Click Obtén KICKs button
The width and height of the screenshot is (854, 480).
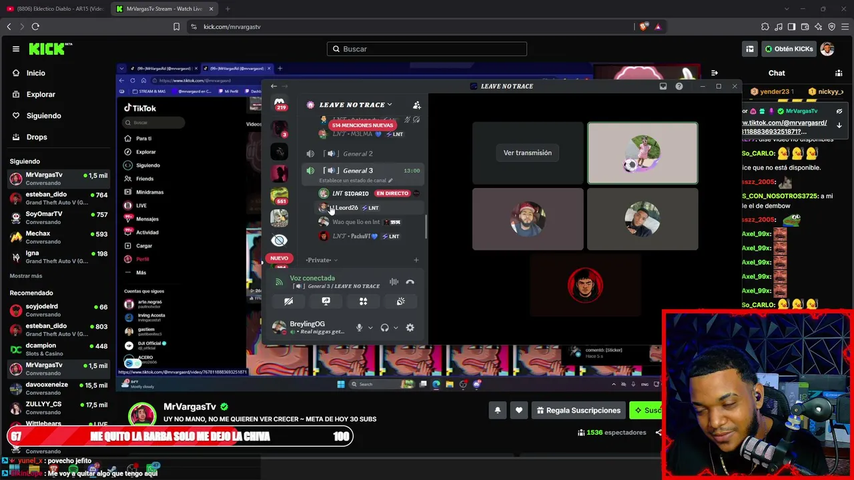coord(789,49)
